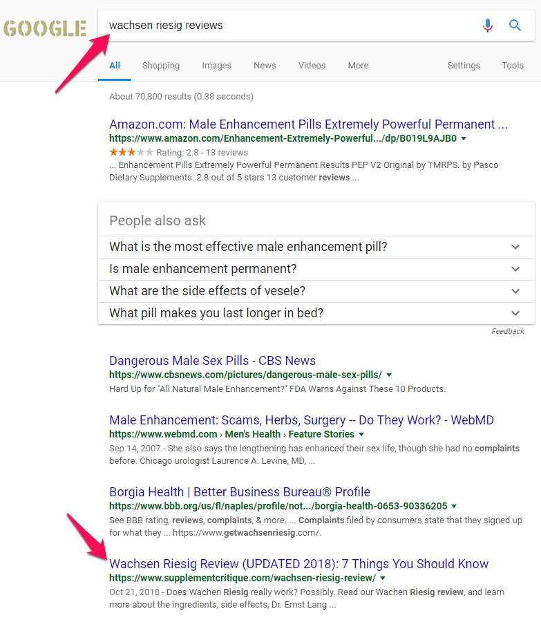Image resolution: width=541 pixels, height=620 pixels.
Task: Click the 'Hard Up for All Natural Male Enhancement' snippet
Action: [x=278, y=389]
